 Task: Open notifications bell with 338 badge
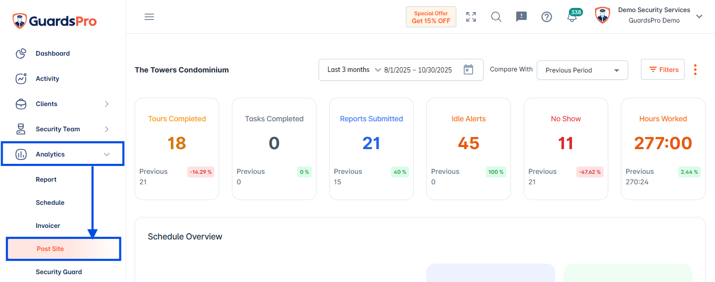click(573, 16)
